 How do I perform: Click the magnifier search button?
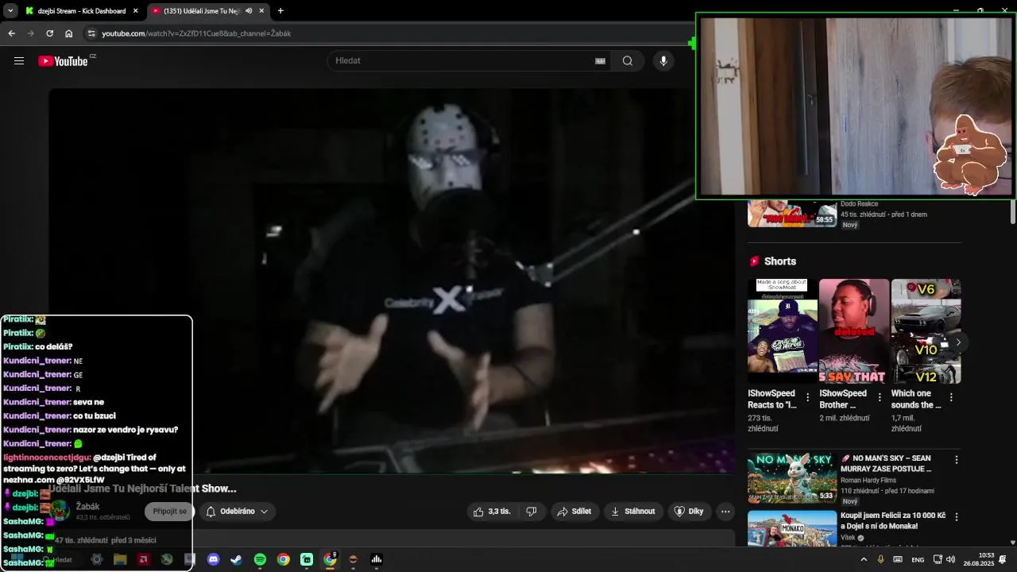point(628,60)
